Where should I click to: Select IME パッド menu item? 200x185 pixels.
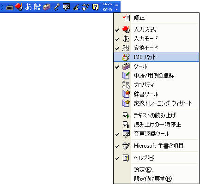coord(156,57)
